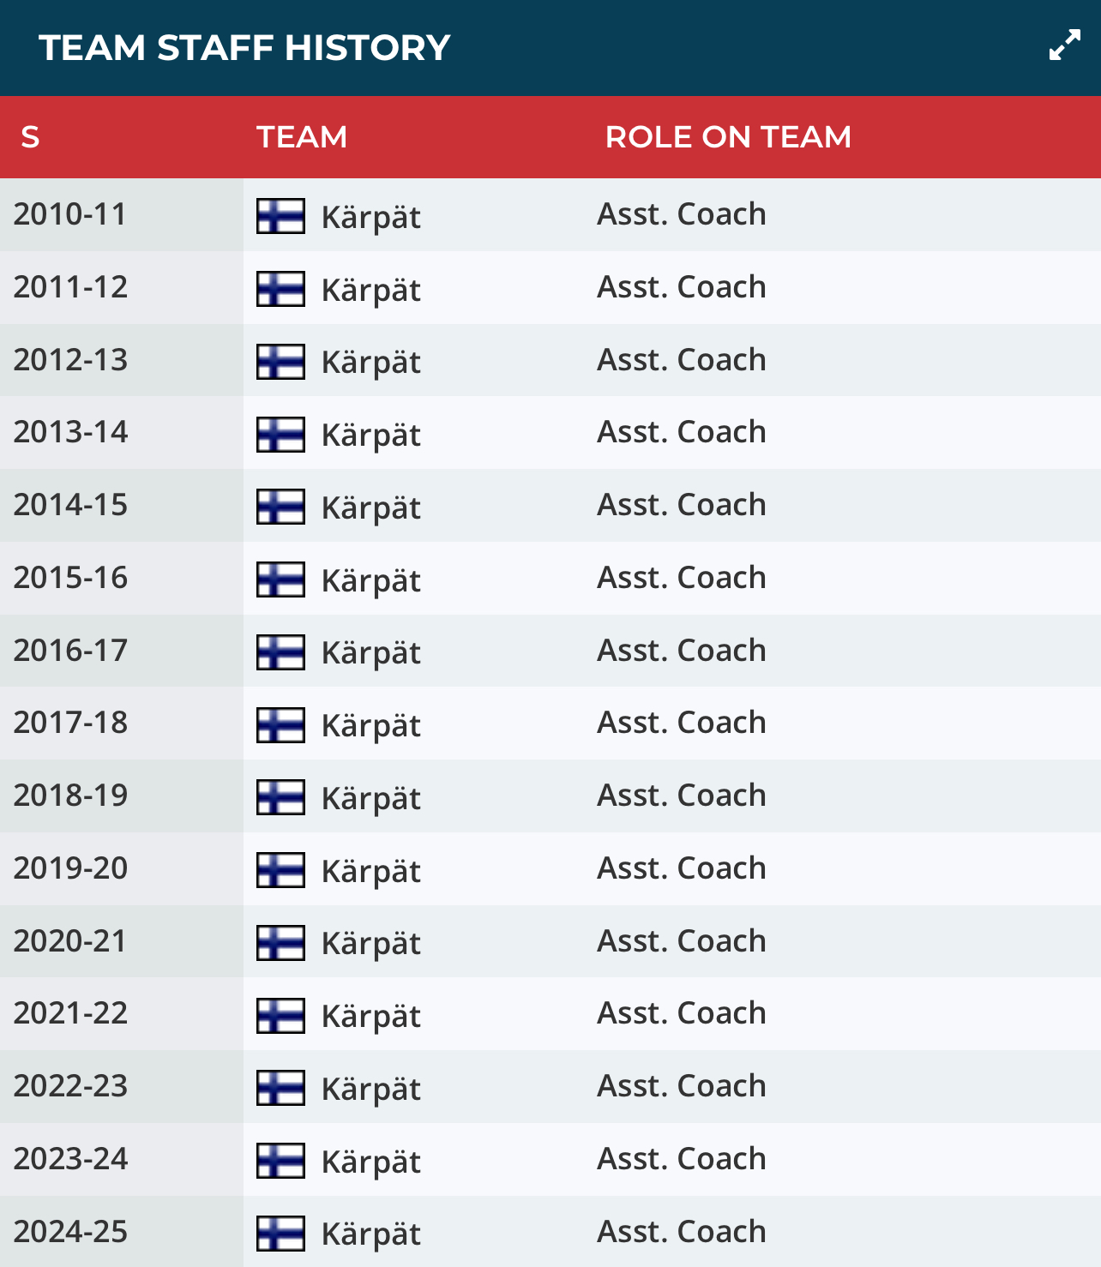
Task: Sort by the TEAM column header
Action: (x=302, y=137)
